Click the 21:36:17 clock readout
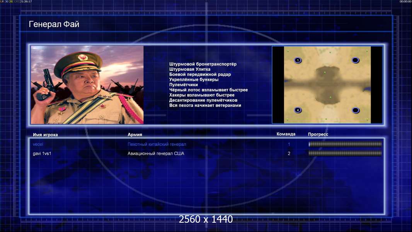Viewport: 412px width, 232px height. tap(26, 2)
